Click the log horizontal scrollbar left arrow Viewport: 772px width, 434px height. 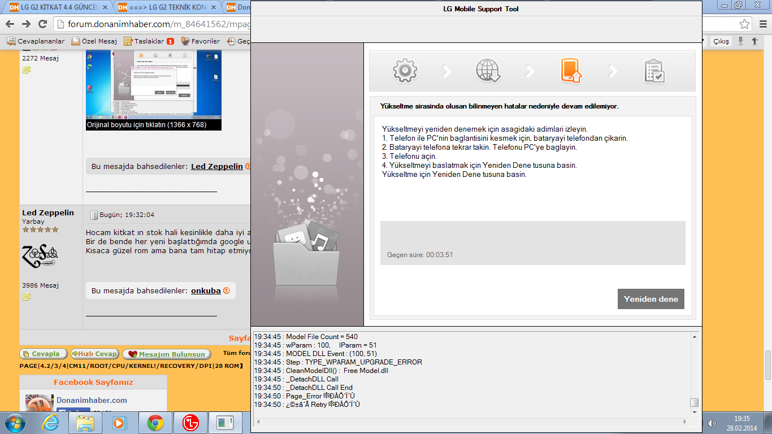[x=257, y=421]
